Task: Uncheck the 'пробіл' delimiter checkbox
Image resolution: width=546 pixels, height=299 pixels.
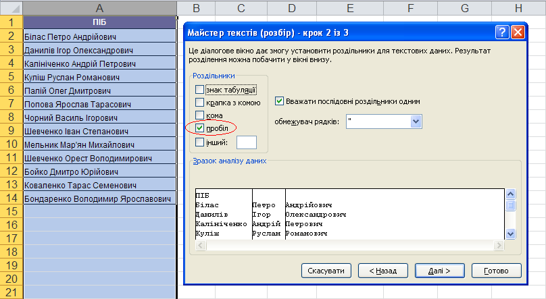Action: (x=199, y=128)
